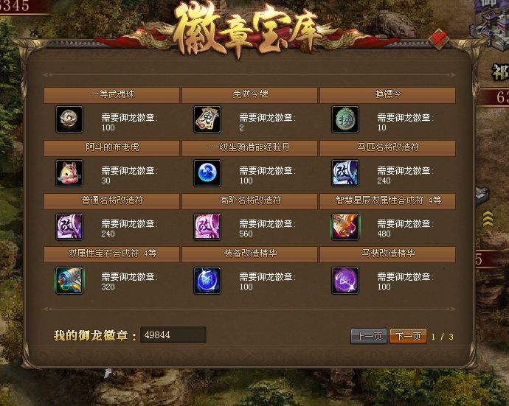
Task: Close the 徽章宝库 window with red X
Action: point(439,39)
